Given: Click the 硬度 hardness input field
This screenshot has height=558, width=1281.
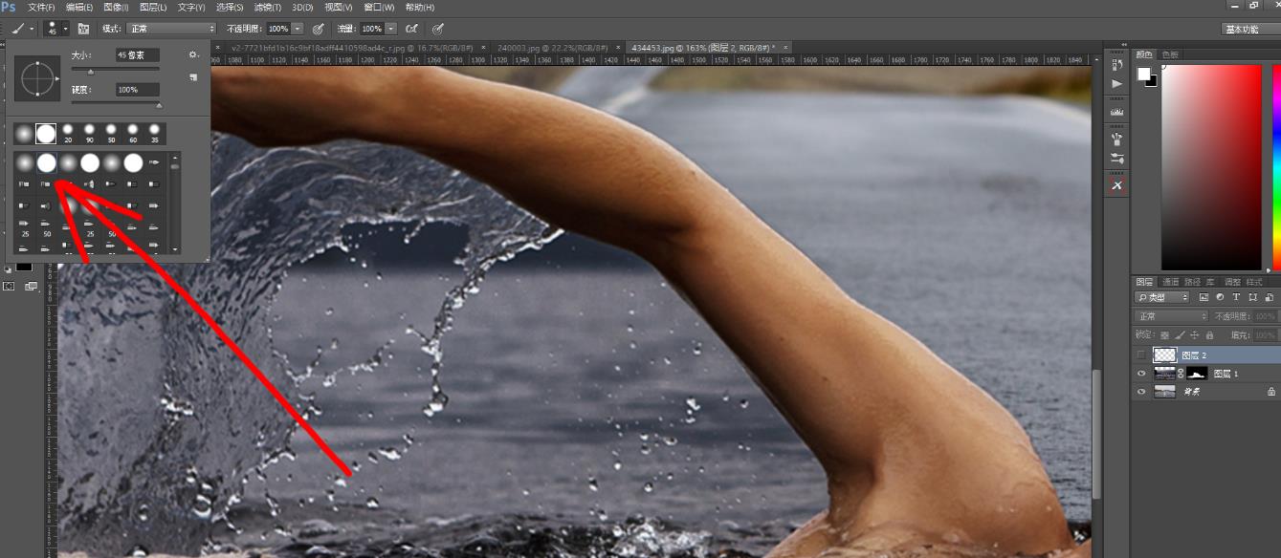Looking at the screenshot, I should (138, 89).
